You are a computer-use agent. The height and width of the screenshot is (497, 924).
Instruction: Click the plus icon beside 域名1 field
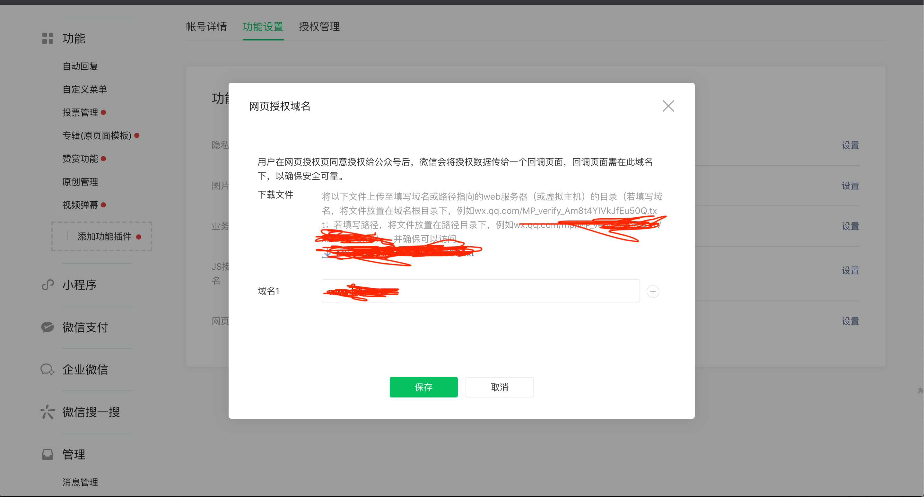[x=653, y=292]
